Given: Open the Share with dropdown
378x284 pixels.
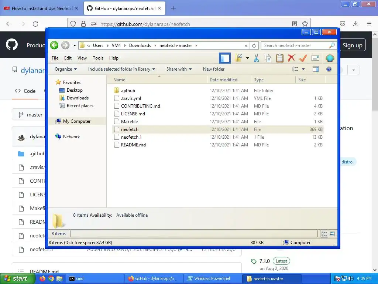Looking at the screenshot, I should (x=179, y=69).
